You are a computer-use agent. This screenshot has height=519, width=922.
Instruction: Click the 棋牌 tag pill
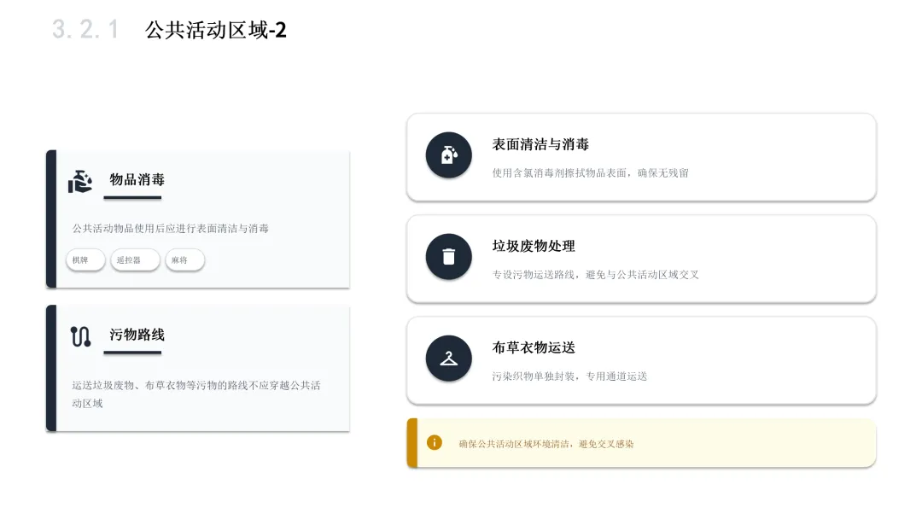click(85, 259)
